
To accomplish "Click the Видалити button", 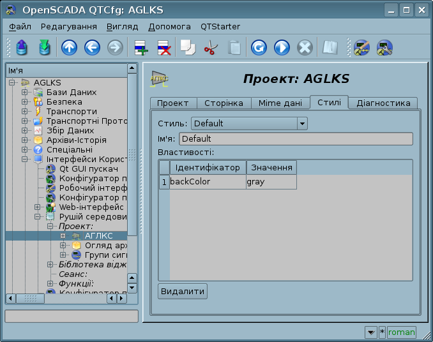I will 183,291.
